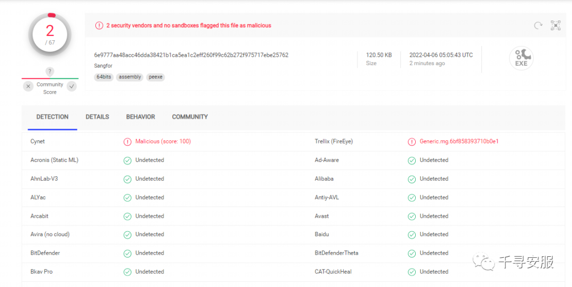Click the Sangfor file name
Viewport: 572px width, 287px height.
click(x=103, y=66)
